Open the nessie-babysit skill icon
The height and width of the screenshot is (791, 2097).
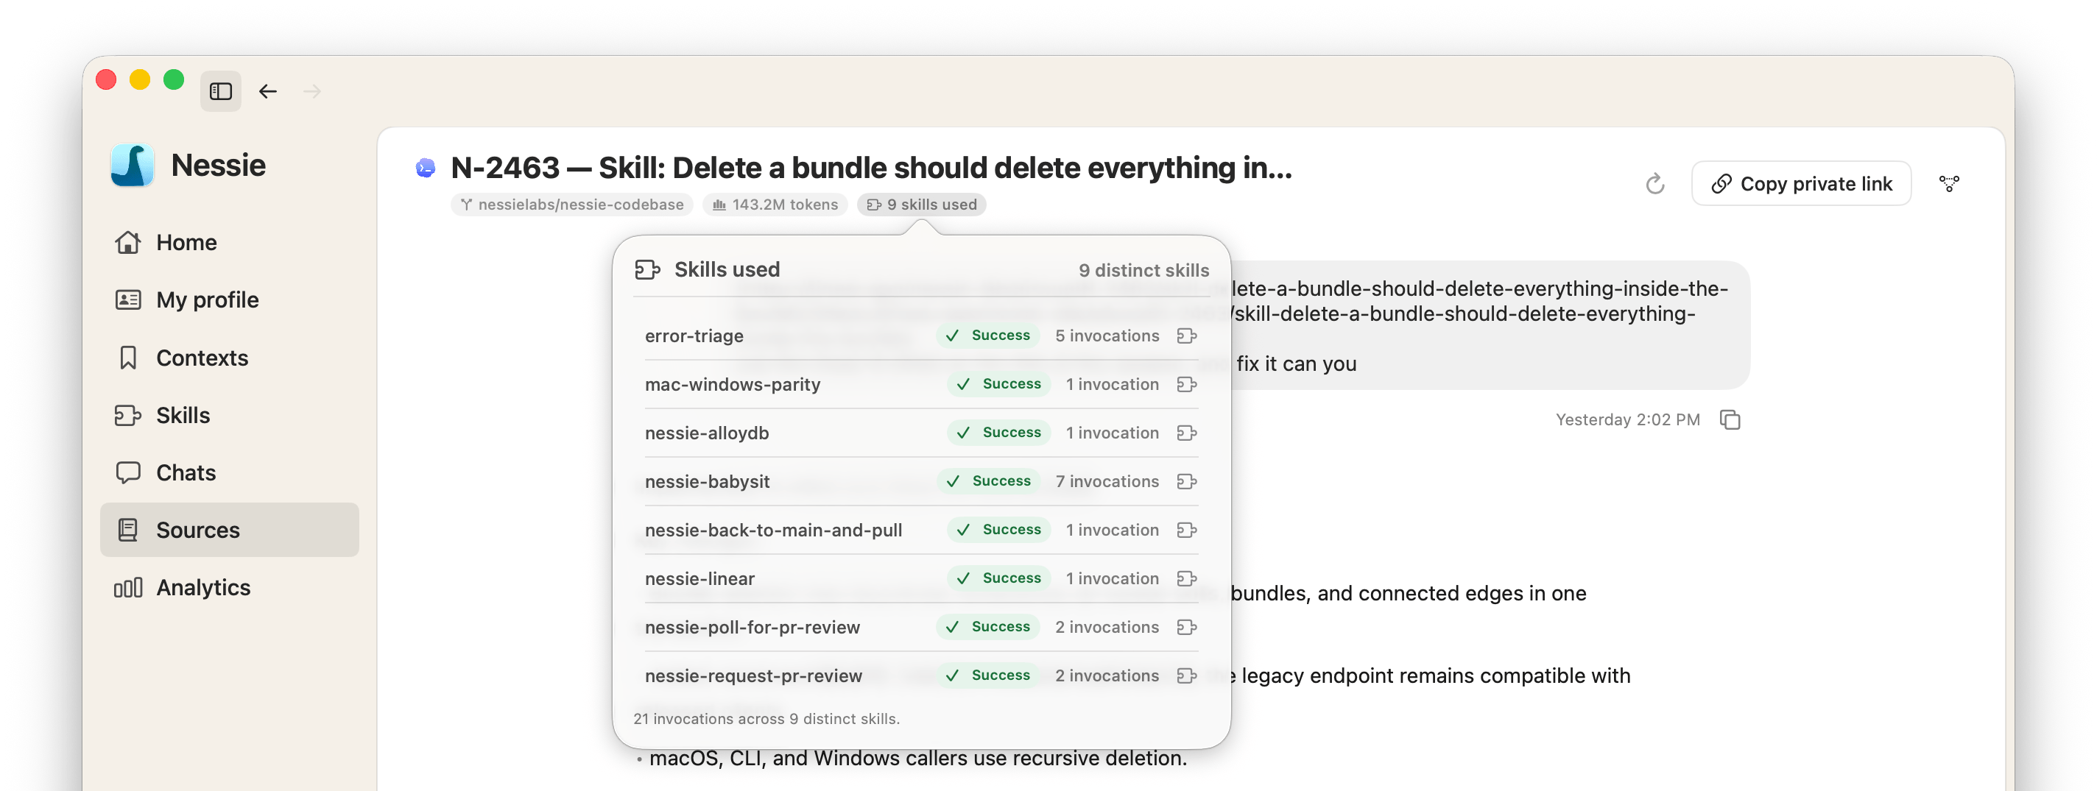[1187, 481]
